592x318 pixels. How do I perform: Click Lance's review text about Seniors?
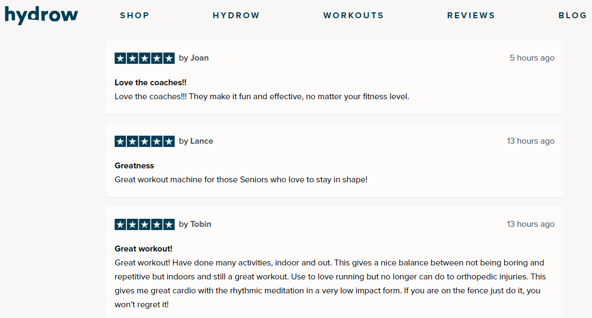(x=241, y=180)
